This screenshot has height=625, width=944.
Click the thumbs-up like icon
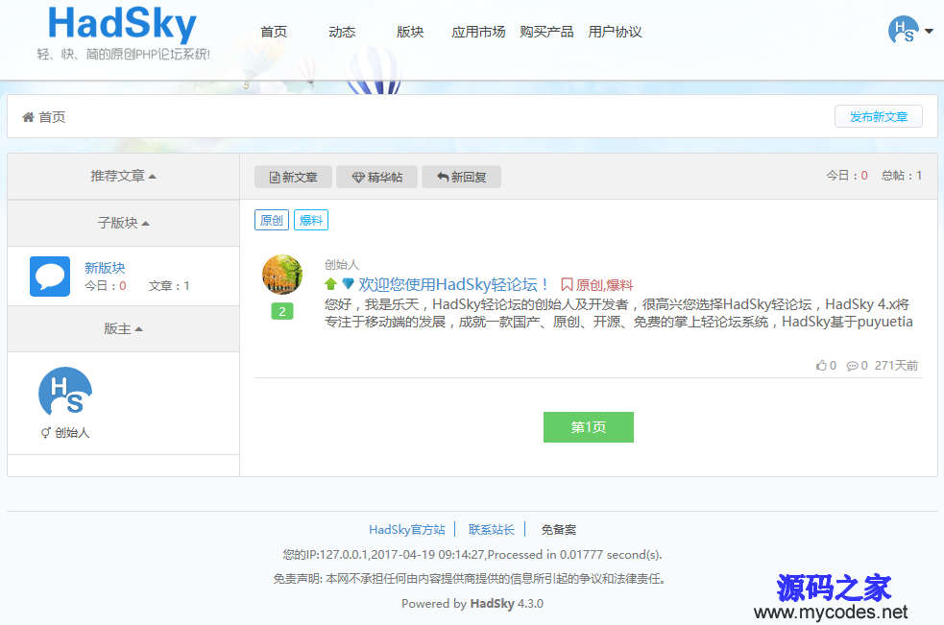point(821,365)
